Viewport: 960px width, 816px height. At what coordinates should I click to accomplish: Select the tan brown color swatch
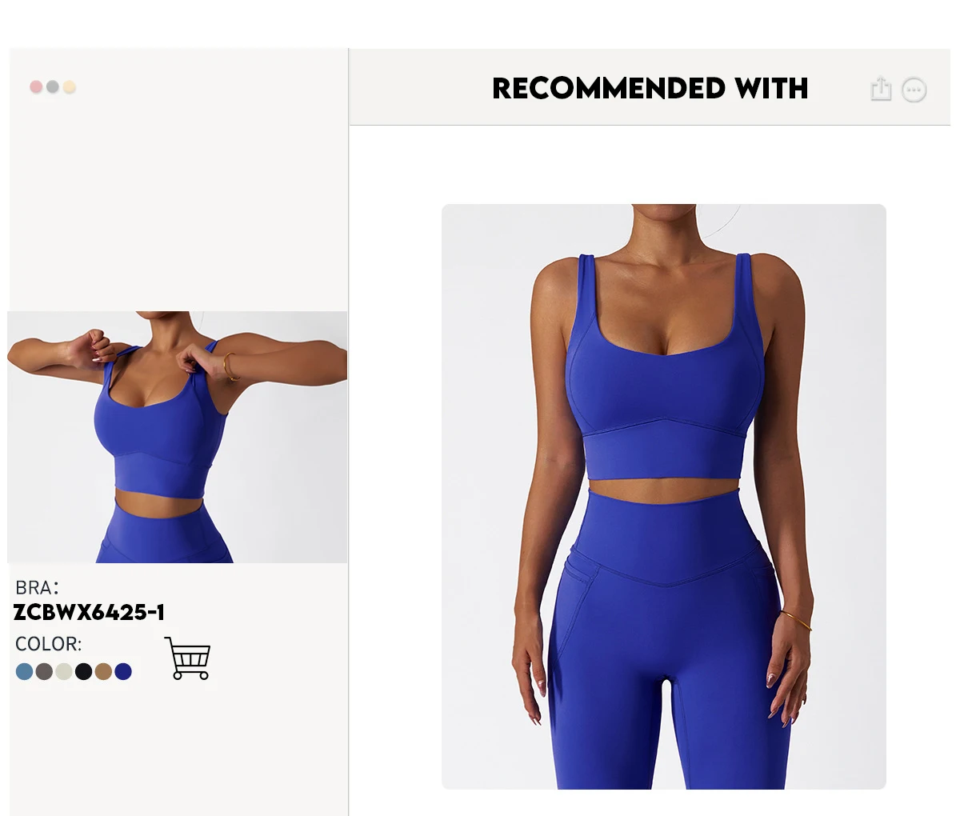pos(103,671)
